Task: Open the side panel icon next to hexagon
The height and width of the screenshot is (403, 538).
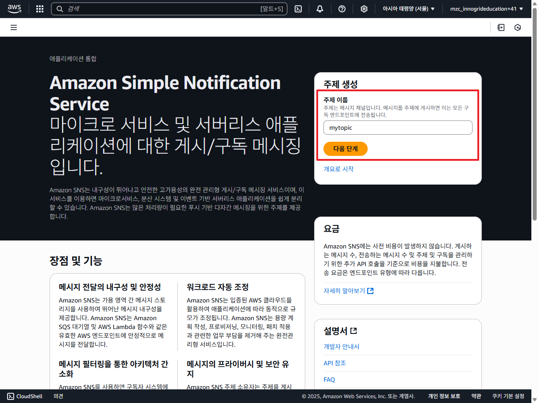Action: point(501,27)
